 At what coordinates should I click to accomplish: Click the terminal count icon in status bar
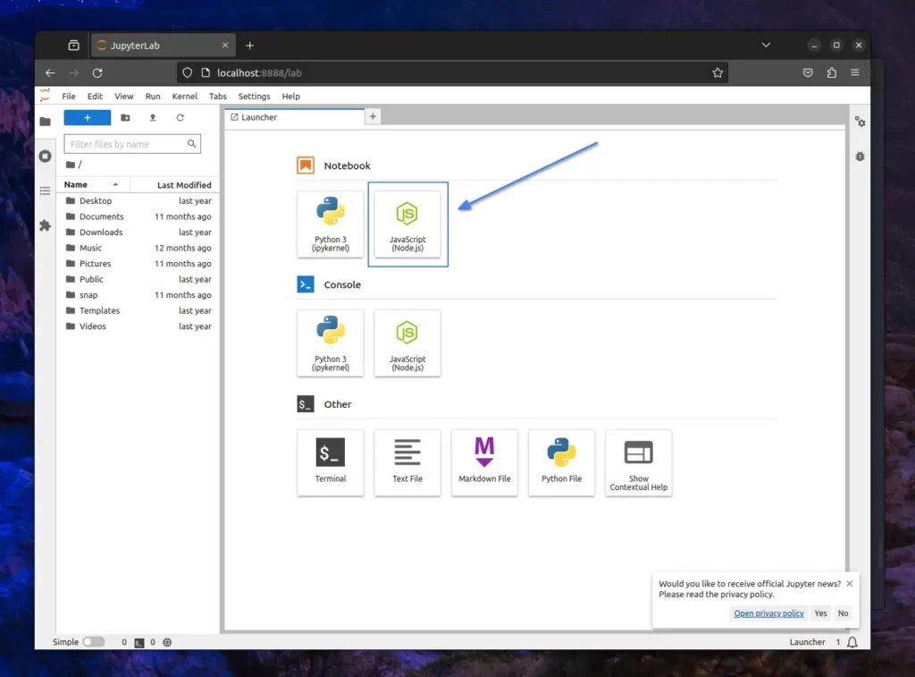click(139, 642)
